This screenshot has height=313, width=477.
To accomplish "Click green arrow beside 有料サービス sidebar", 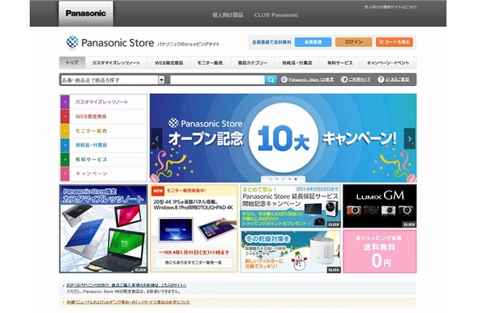I will (x=65, y=160).
